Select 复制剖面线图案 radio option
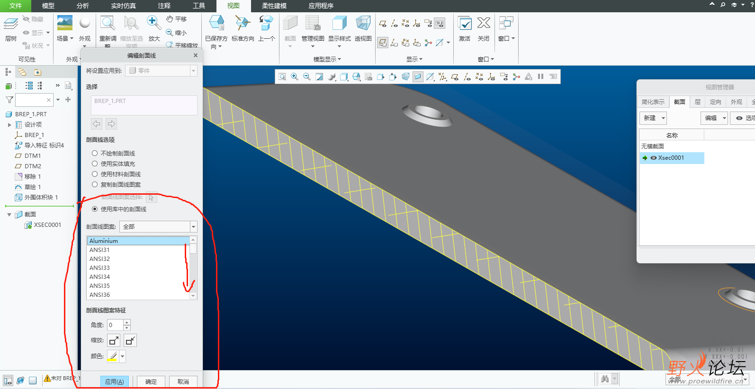The width and height of the screenshot is (755, 389). point(95,184)
